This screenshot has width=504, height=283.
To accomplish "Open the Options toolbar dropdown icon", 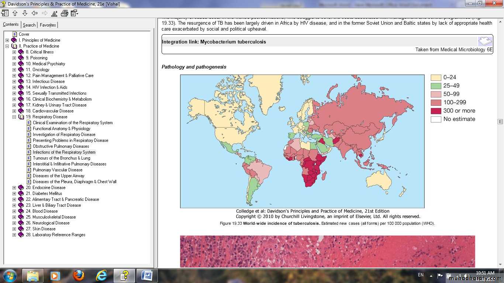I will coord(74,13).
